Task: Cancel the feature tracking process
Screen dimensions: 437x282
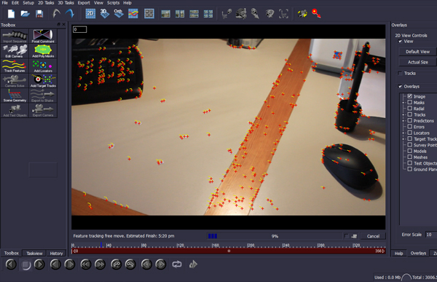Action: pyautogui.click(x=373, y=236)
